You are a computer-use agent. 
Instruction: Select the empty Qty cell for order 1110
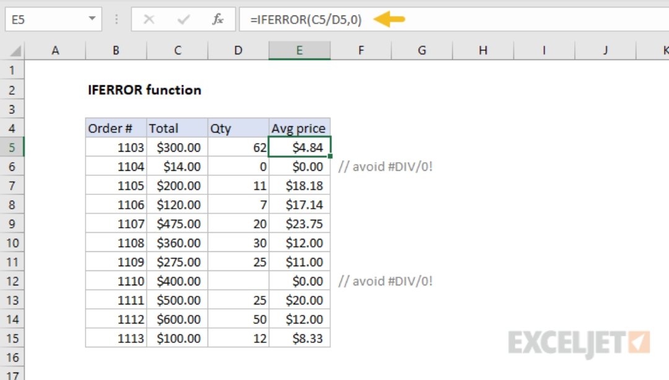click(x=238, y=281)
